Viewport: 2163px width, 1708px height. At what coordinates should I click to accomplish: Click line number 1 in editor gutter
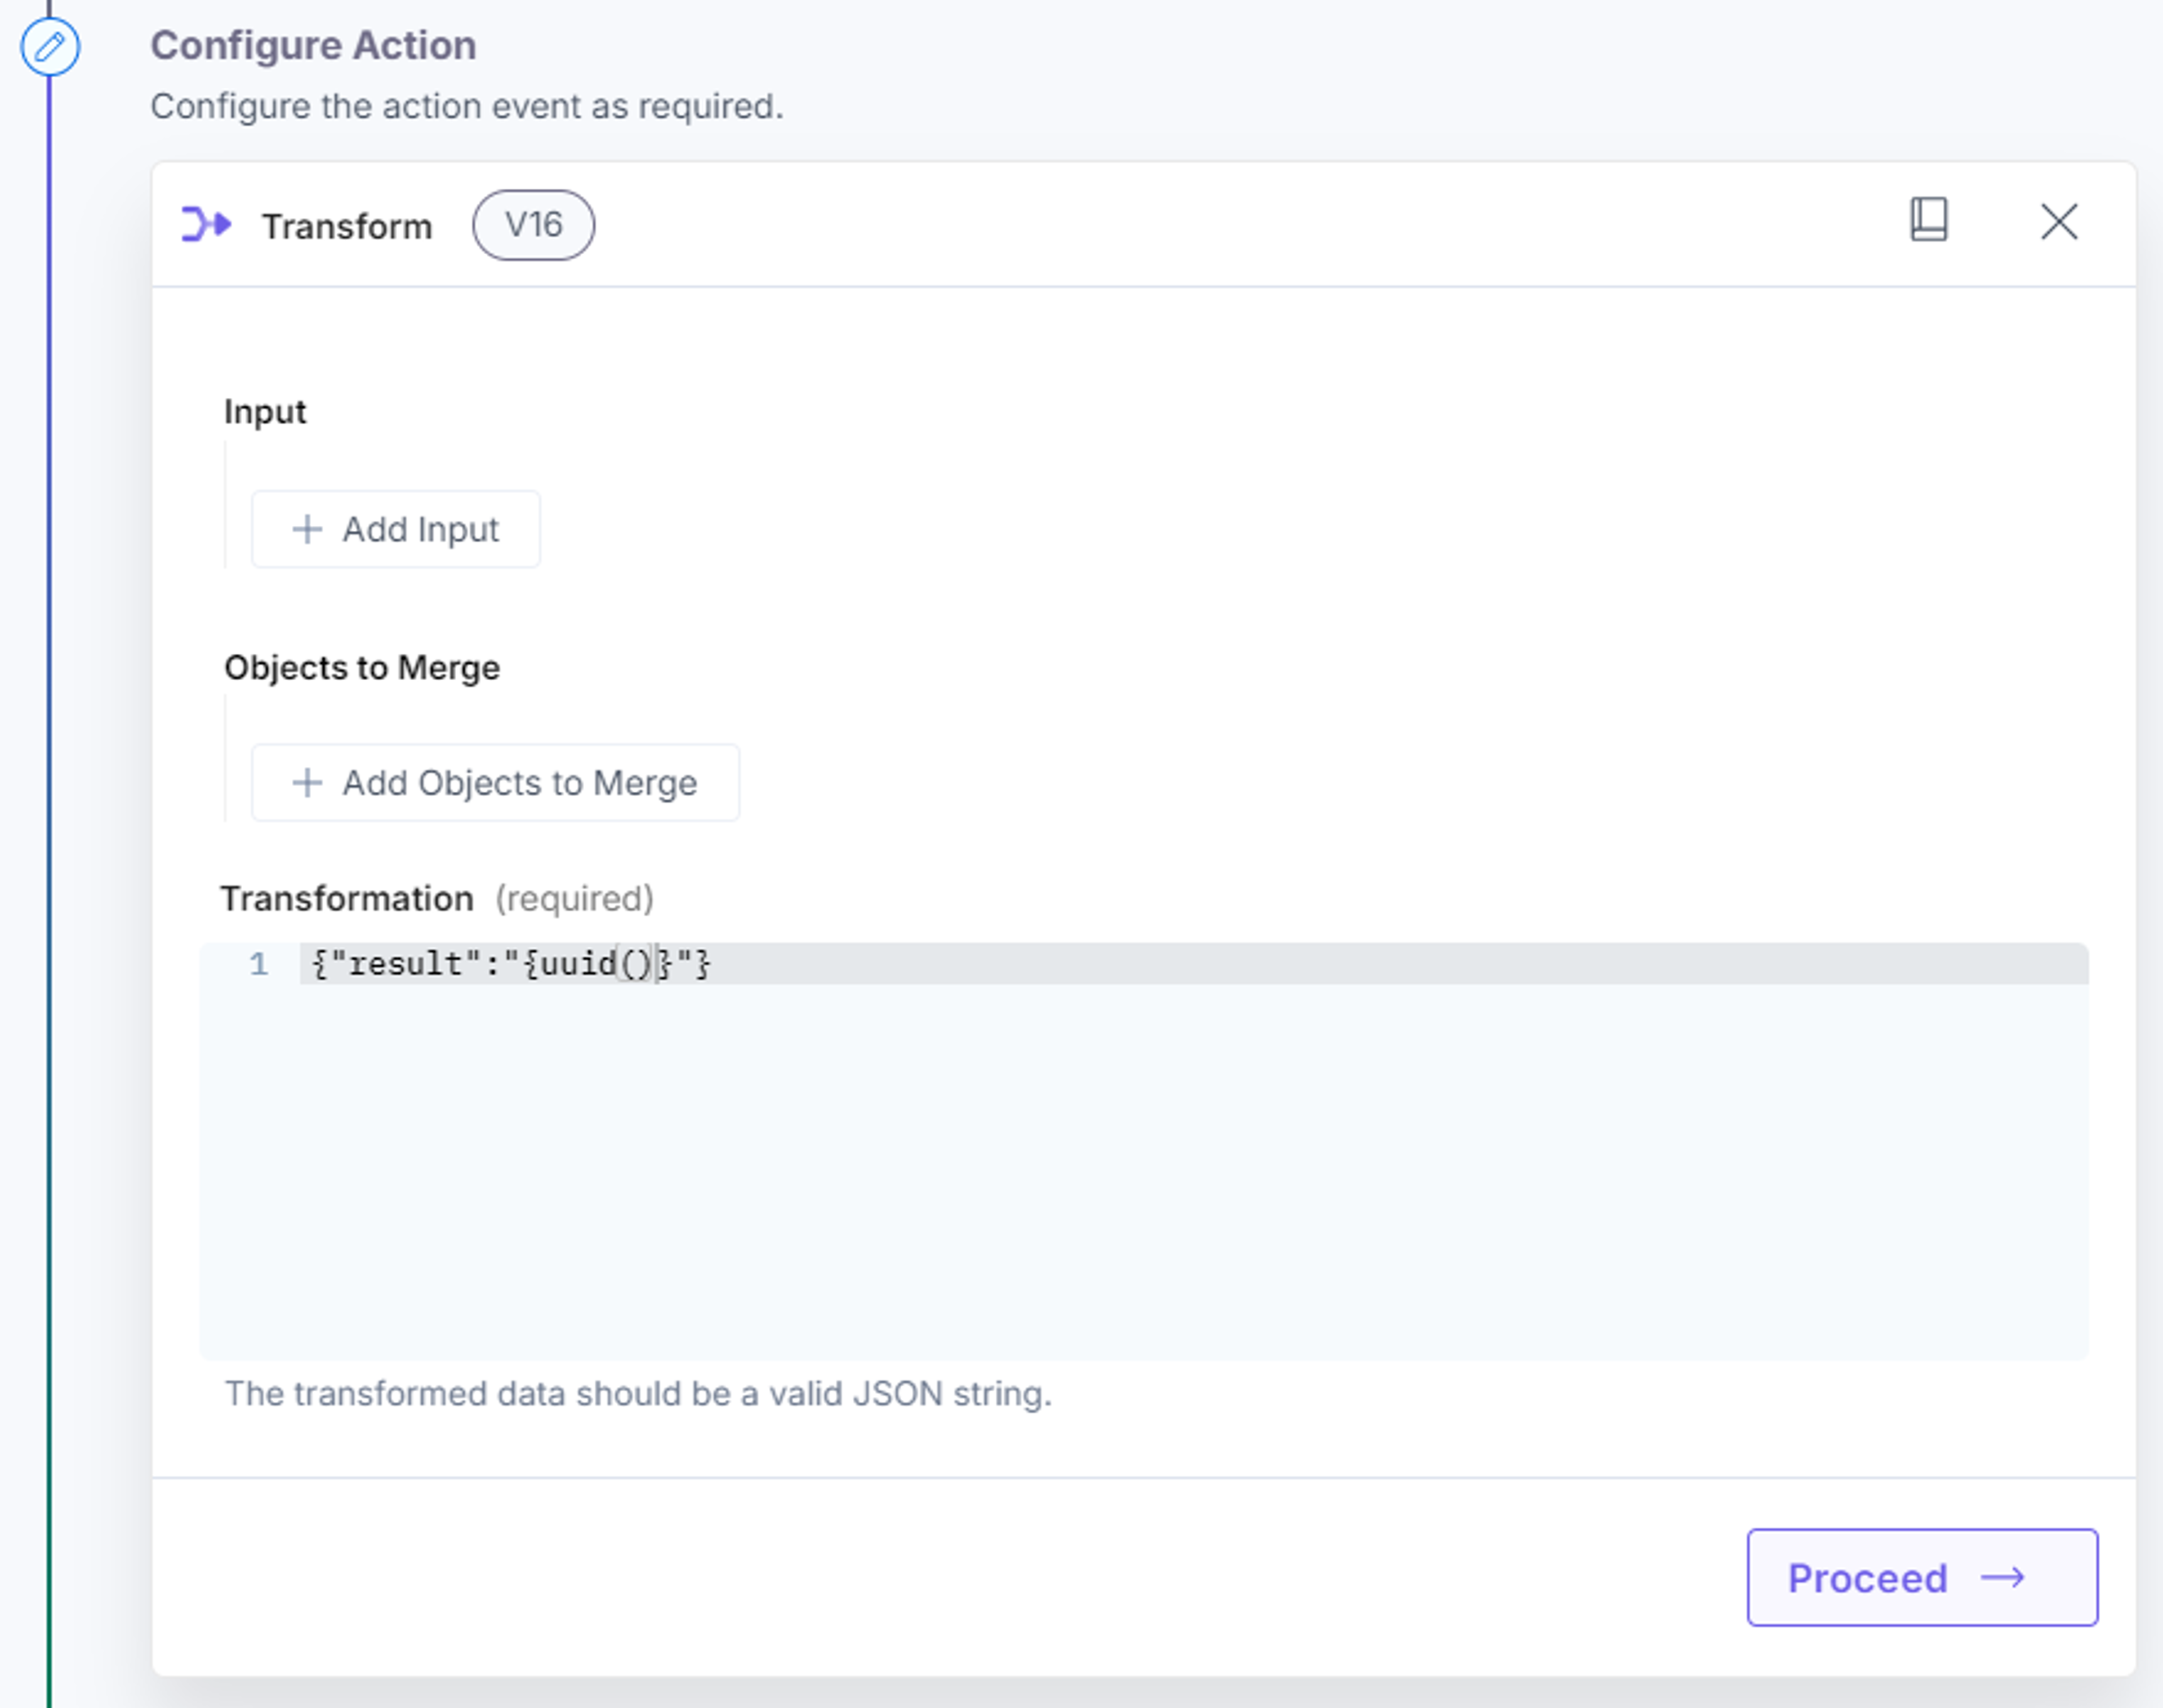[259, 964]
